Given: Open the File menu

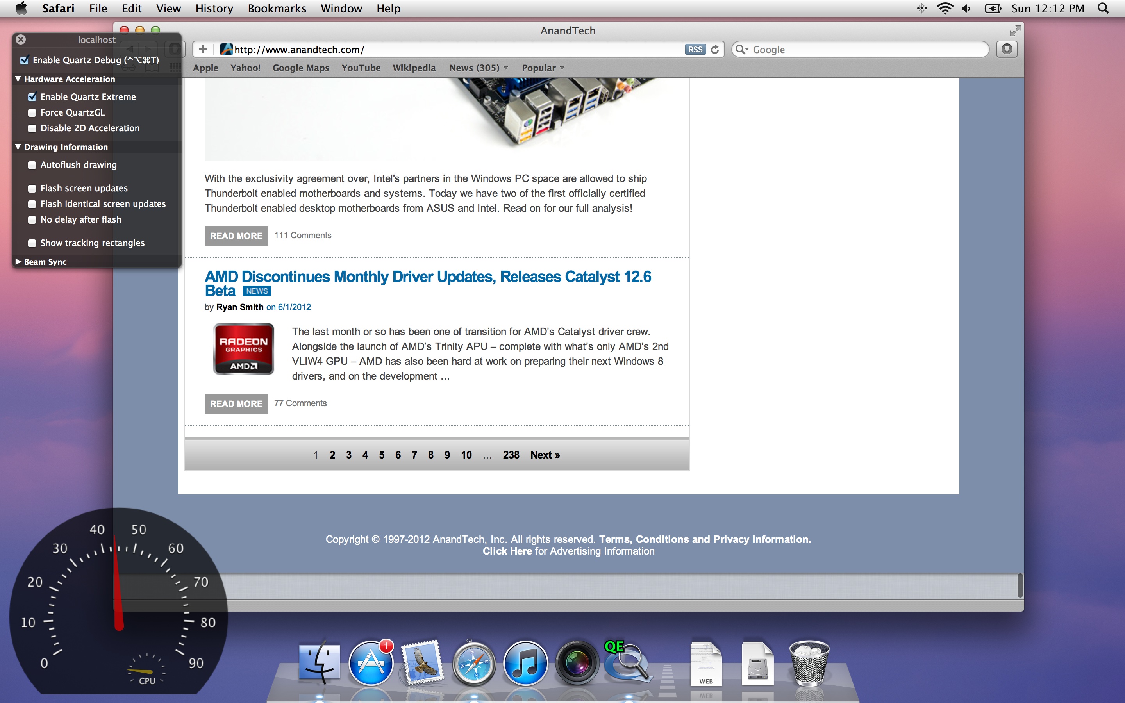Looking at the screenshot, I should coord(98,8).
